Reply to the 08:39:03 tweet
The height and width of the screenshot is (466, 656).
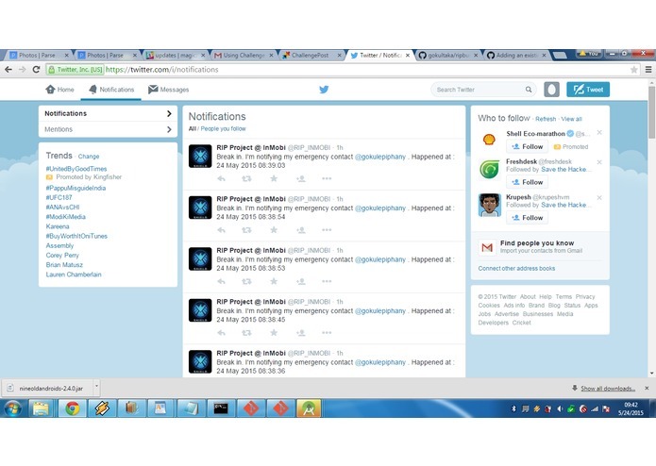(221, 179)
